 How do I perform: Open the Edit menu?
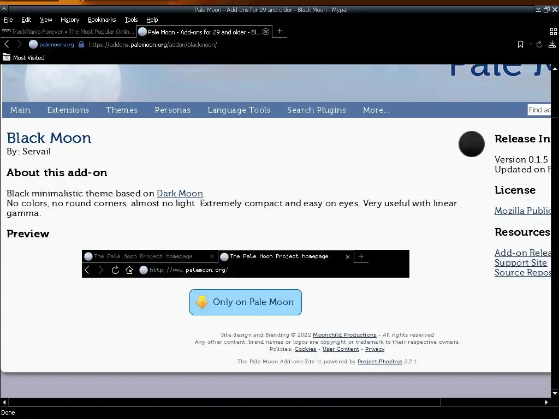pos(26,20)
